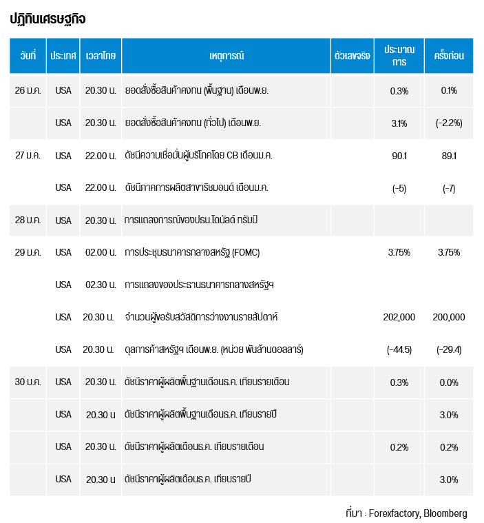Click the 'ครั้งก่อน' column header
Screen dimensions: 484x523
pyautogui.click(x=448, y=56)
